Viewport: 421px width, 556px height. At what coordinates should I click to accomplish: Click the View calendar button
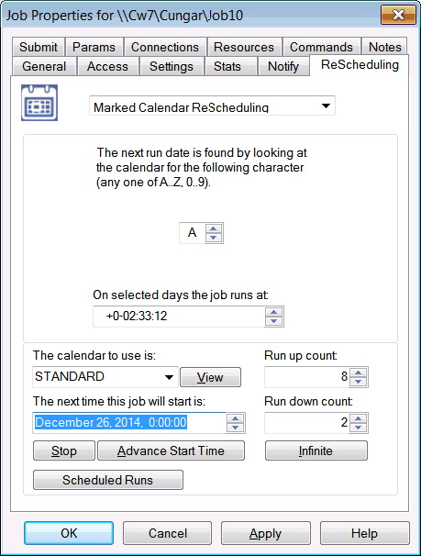[x=211, y=377]
